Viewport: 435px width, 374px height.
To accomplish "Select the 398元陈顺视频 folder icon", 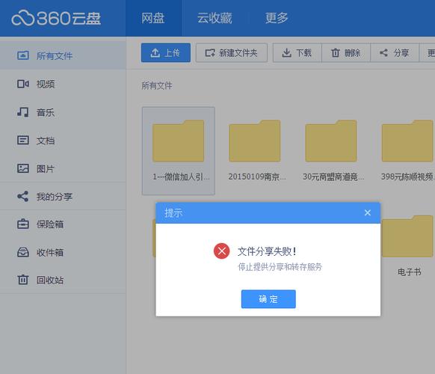I will click(x=407, y=141).
